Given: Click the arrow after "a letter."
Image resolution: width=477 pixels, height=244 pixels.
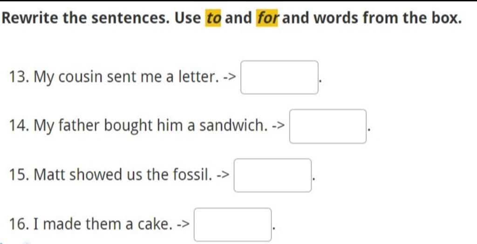Looking at the screenshot, I should coord(230,78).
